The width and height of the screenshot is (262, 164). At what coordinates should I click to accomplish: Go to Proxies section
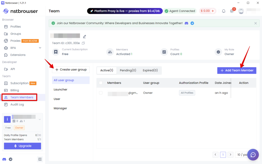pyautogui.click(x=15, y=41)
